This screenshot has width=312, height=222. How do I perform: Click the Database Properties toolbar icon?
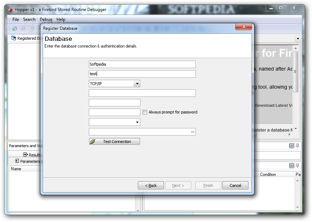32,29
